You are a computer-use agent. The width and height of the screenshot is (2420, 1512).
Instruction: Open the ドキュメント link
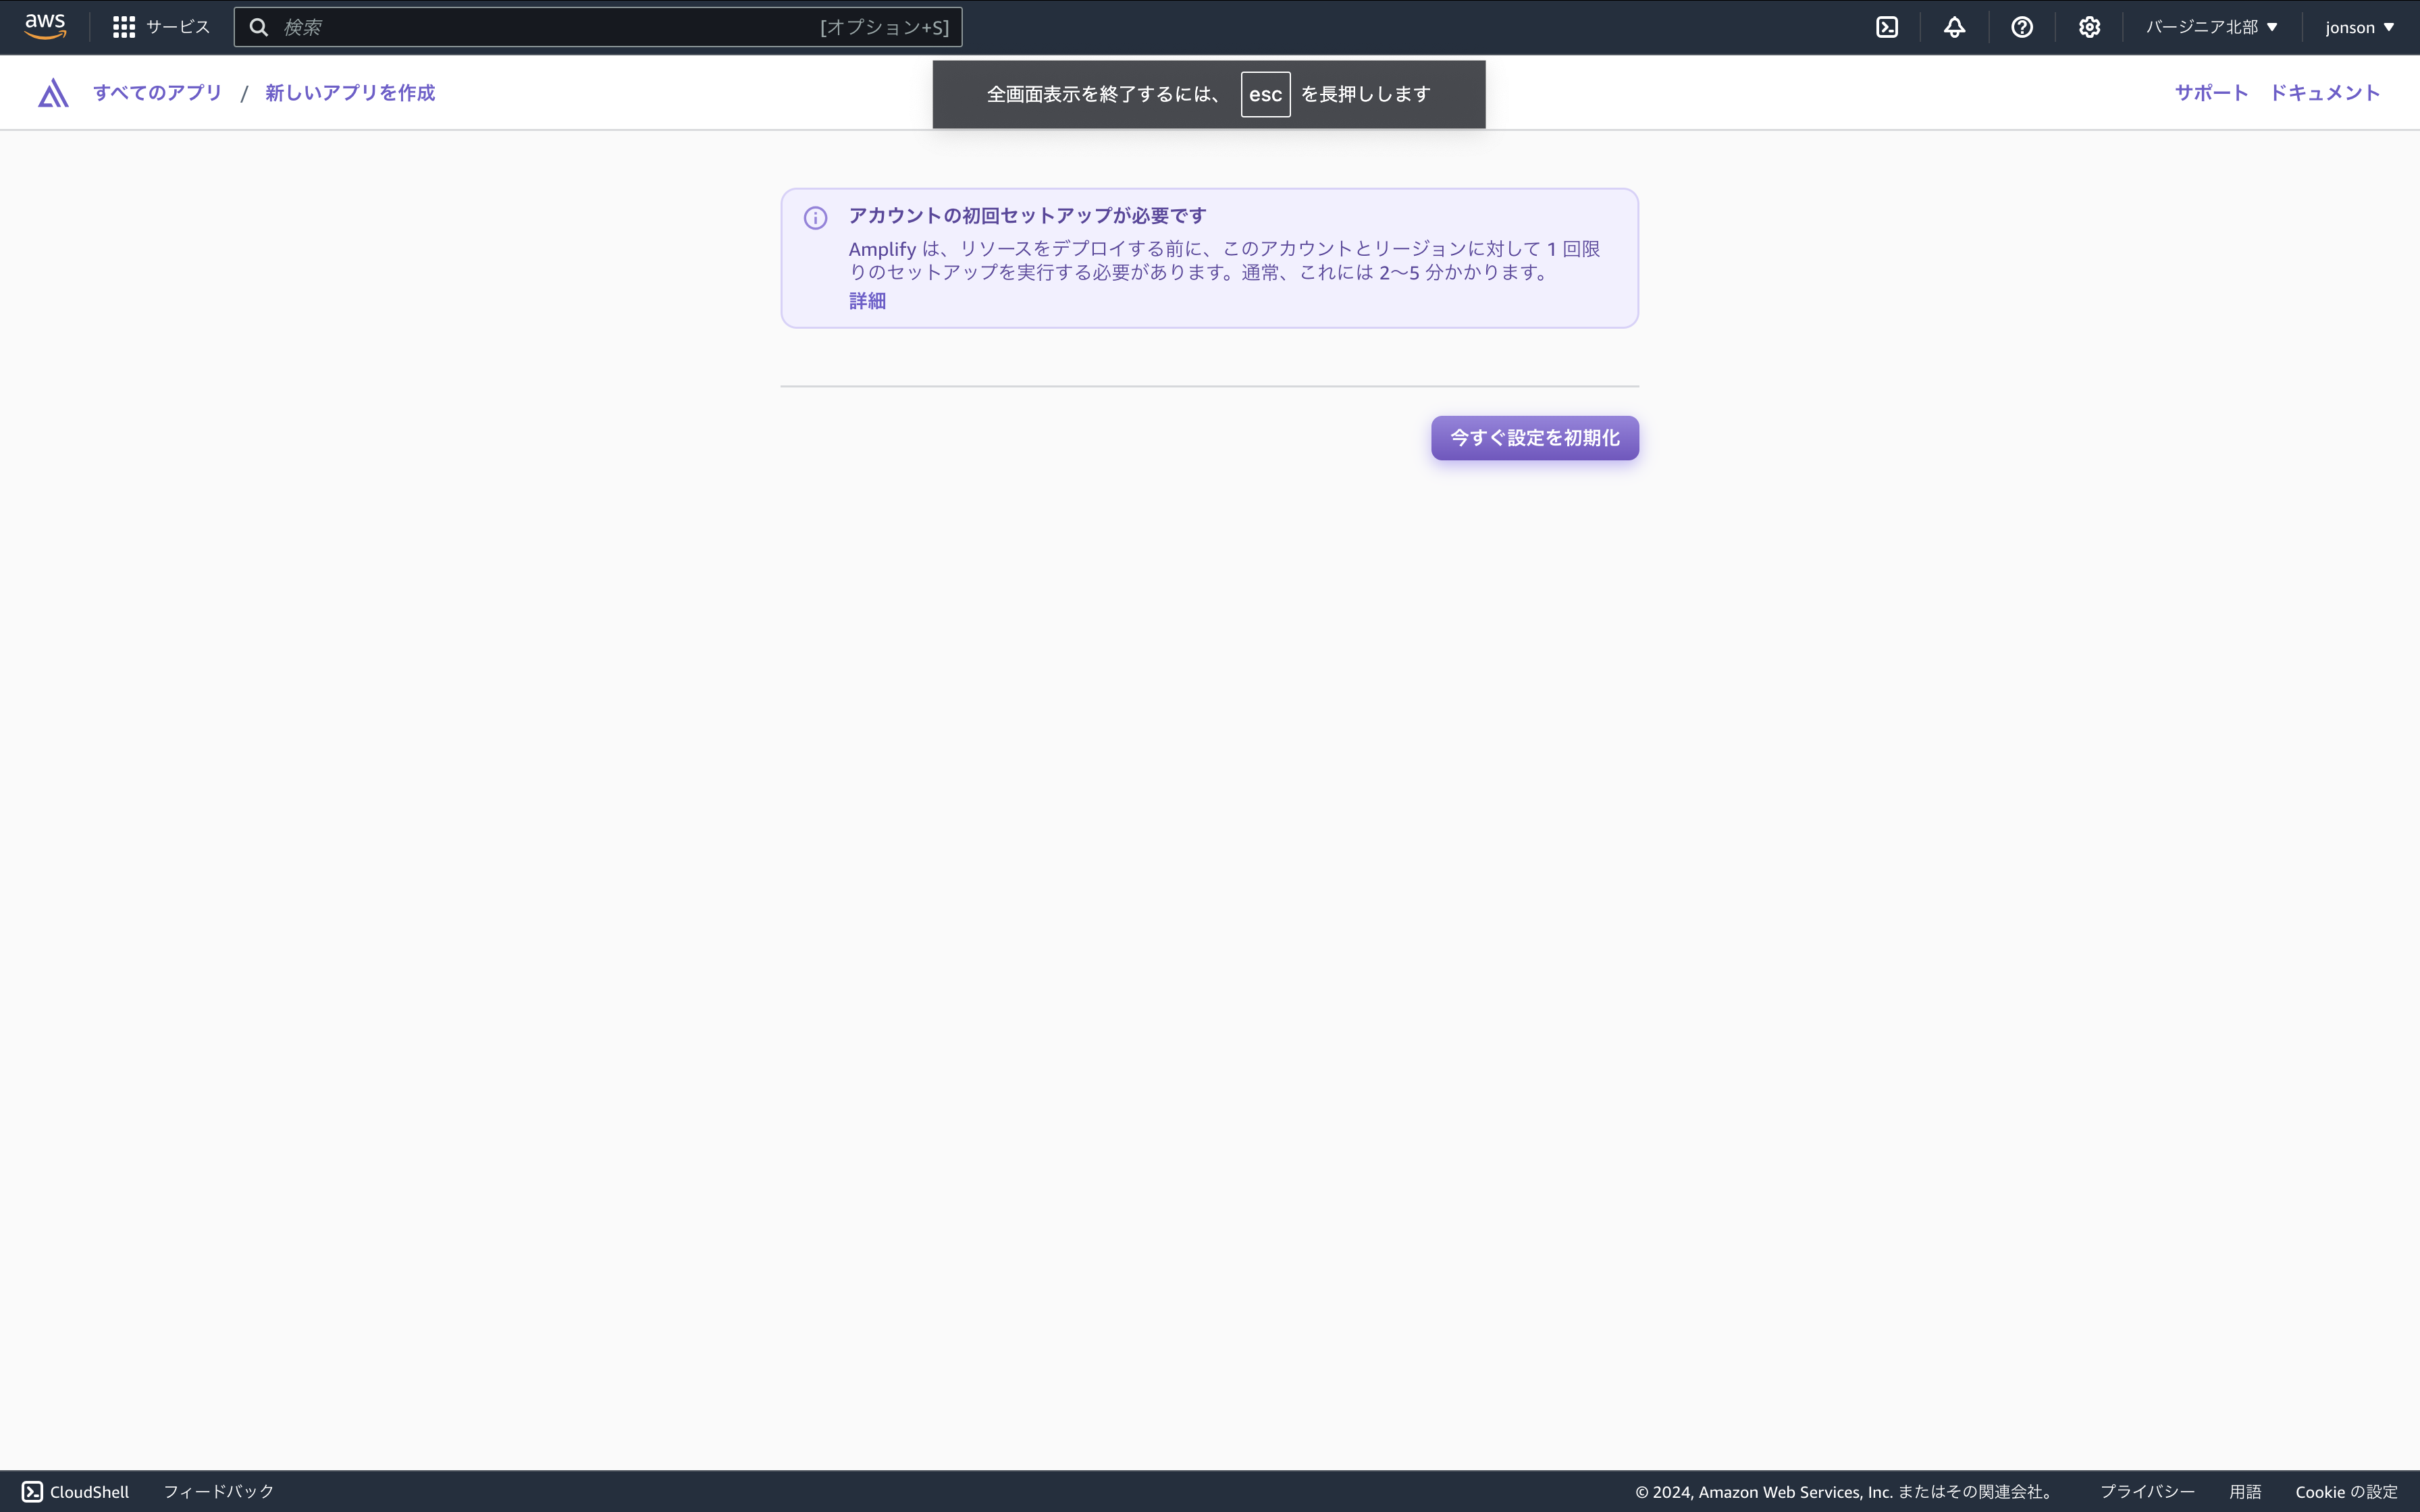coord(2324,93)
